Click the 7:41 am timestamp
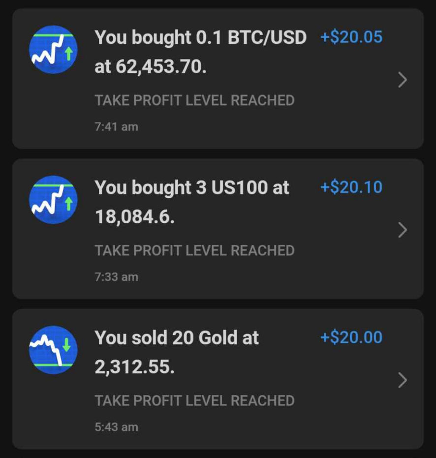This screenshot has width=436, height=458. click(x=116, y=127)
